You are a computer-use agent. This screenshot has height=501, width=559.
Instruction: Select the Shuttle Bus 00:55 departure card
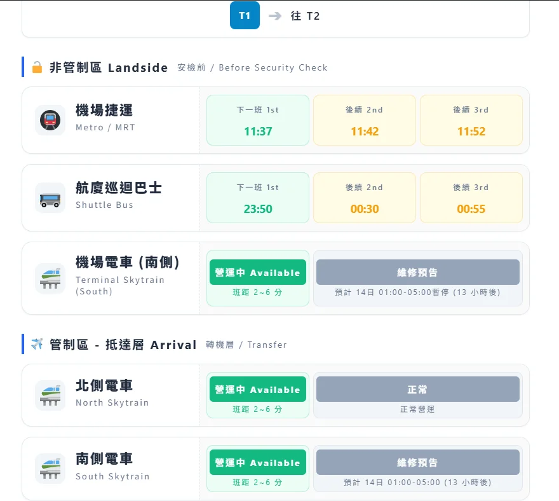click(x=471, y=198)
